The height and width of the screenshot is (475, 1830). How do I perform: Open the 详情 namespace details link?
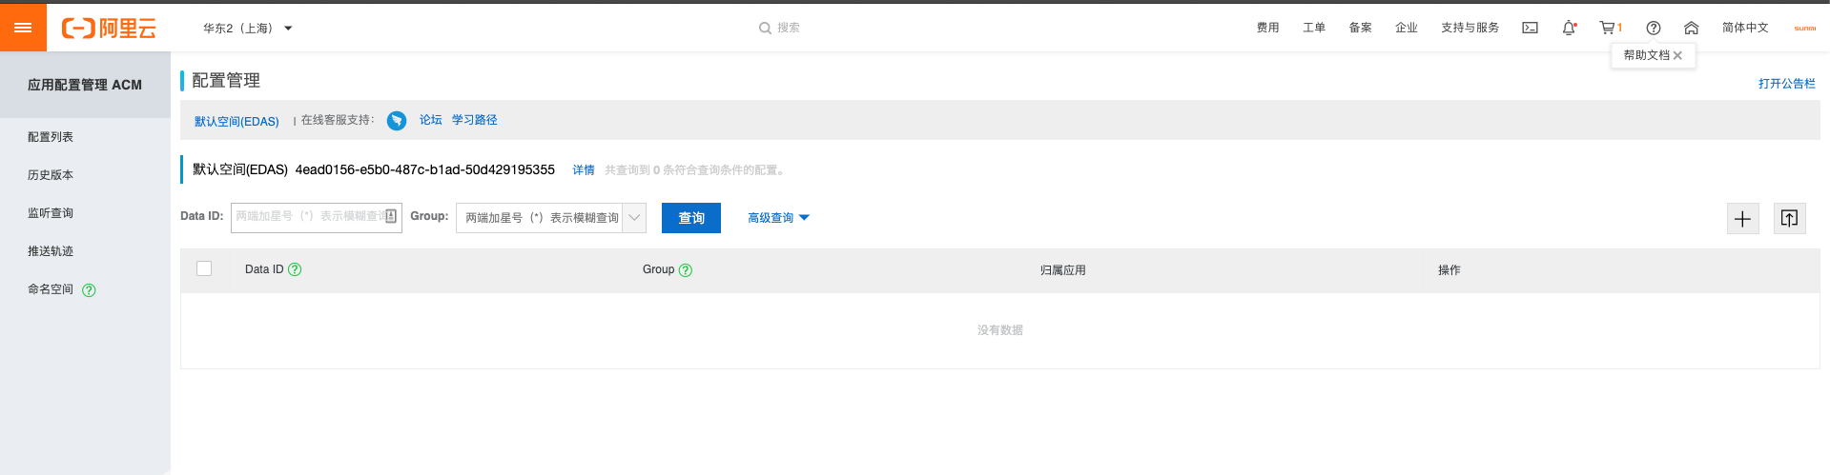coord(583,170)
